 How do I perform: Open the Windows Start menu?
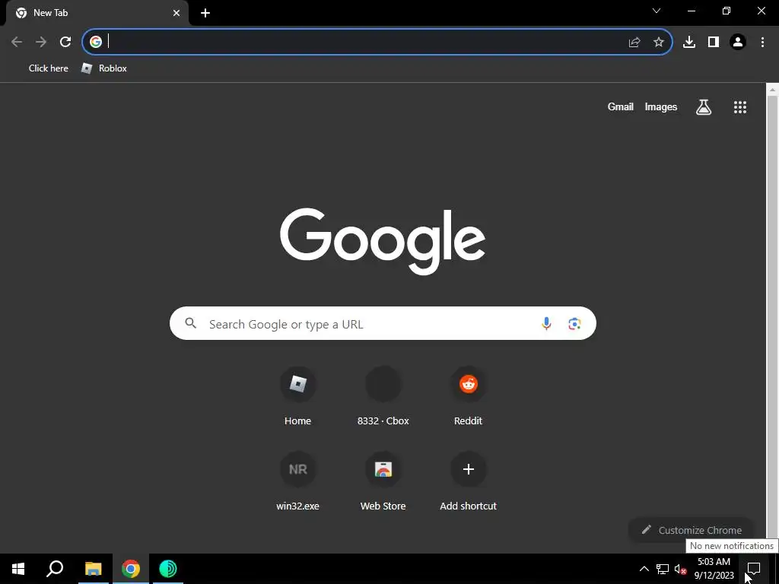click(x=18, y=569)
